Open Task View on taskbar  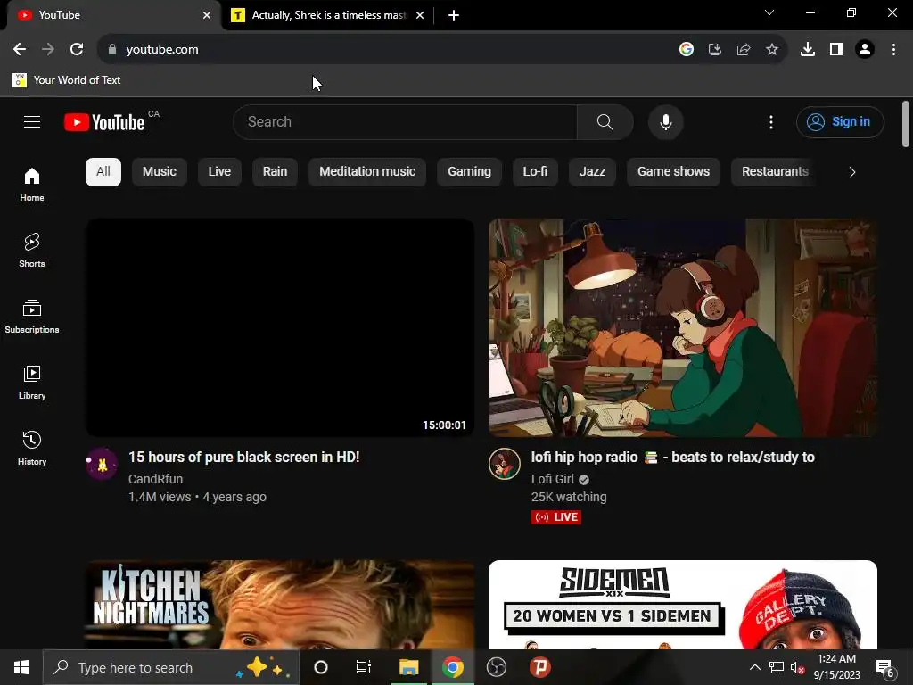(364, 667)
